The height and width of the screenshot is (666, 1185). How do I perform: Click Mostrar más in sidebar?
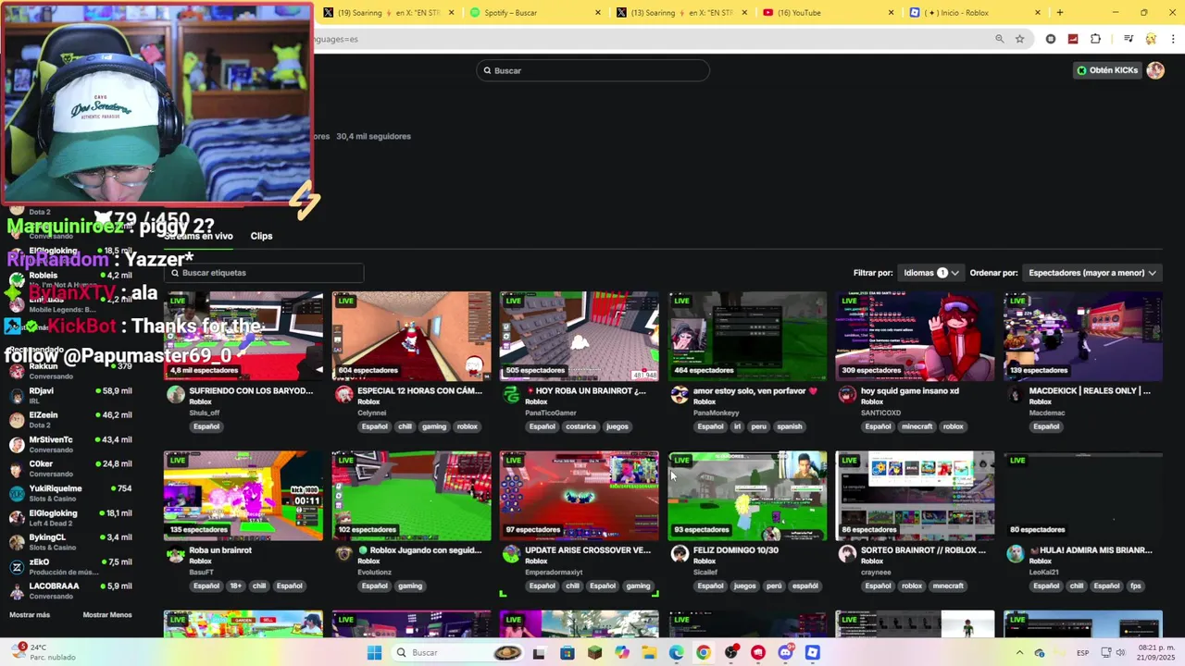click(x=30, y=615)
